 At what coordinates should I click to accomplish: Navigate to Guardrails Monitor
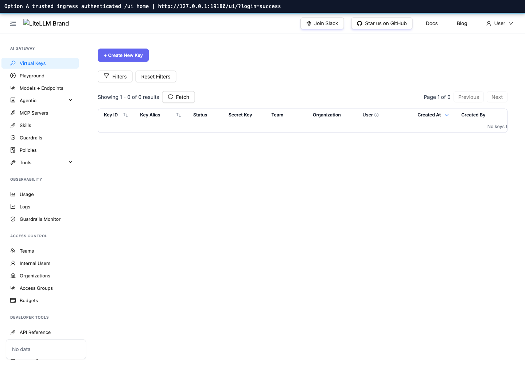click(40, 219)
